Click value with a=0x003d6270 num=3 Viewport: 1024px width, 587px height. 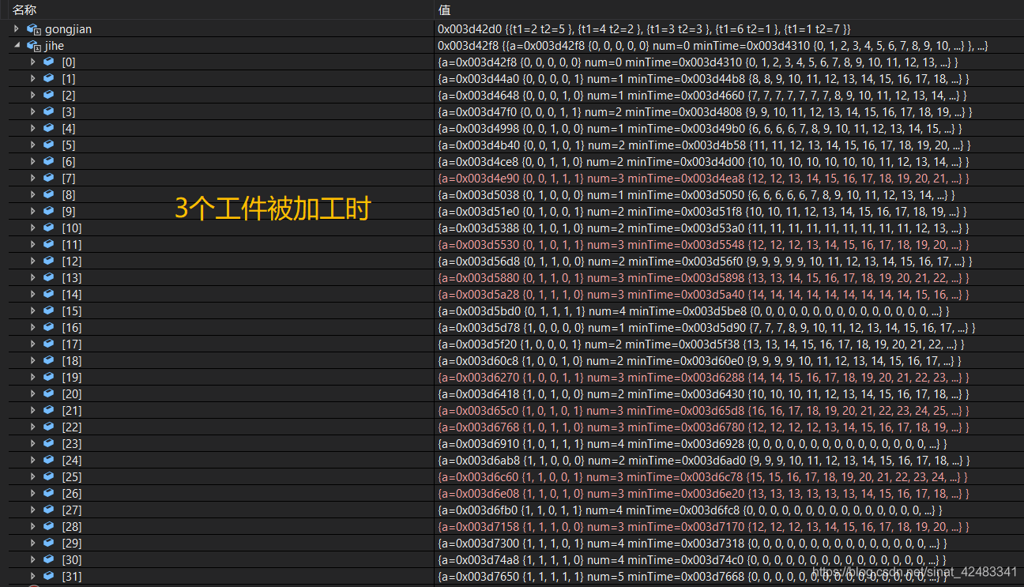pos(704,377)
